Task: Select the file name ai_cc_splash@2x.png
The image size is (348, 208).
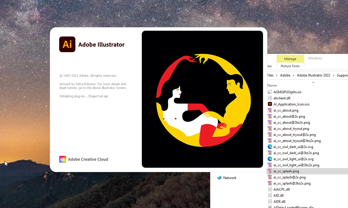Action: tap(289, 177)
